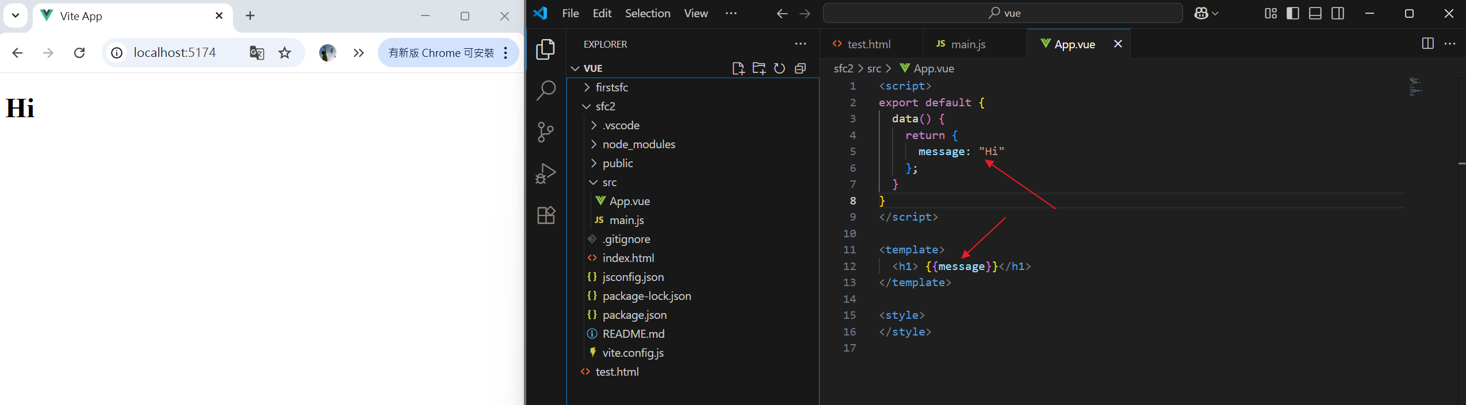Open the Search view in activity bar
This screenshot has height=405, width=1466.
pos(545,90)
